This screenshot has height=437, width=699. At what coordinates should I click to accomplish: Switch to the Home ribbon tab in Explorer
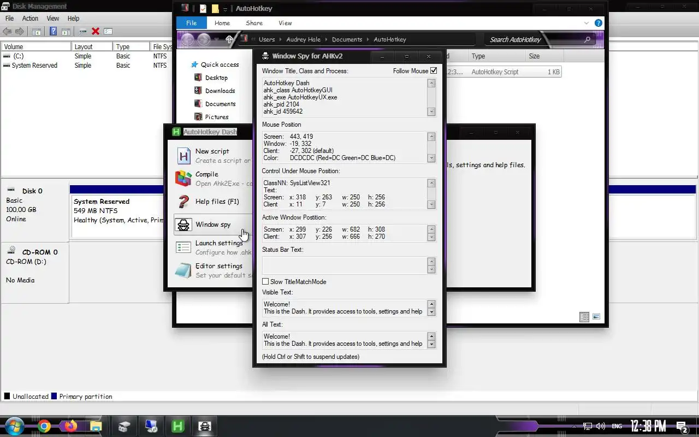click(x=222, y=23)
